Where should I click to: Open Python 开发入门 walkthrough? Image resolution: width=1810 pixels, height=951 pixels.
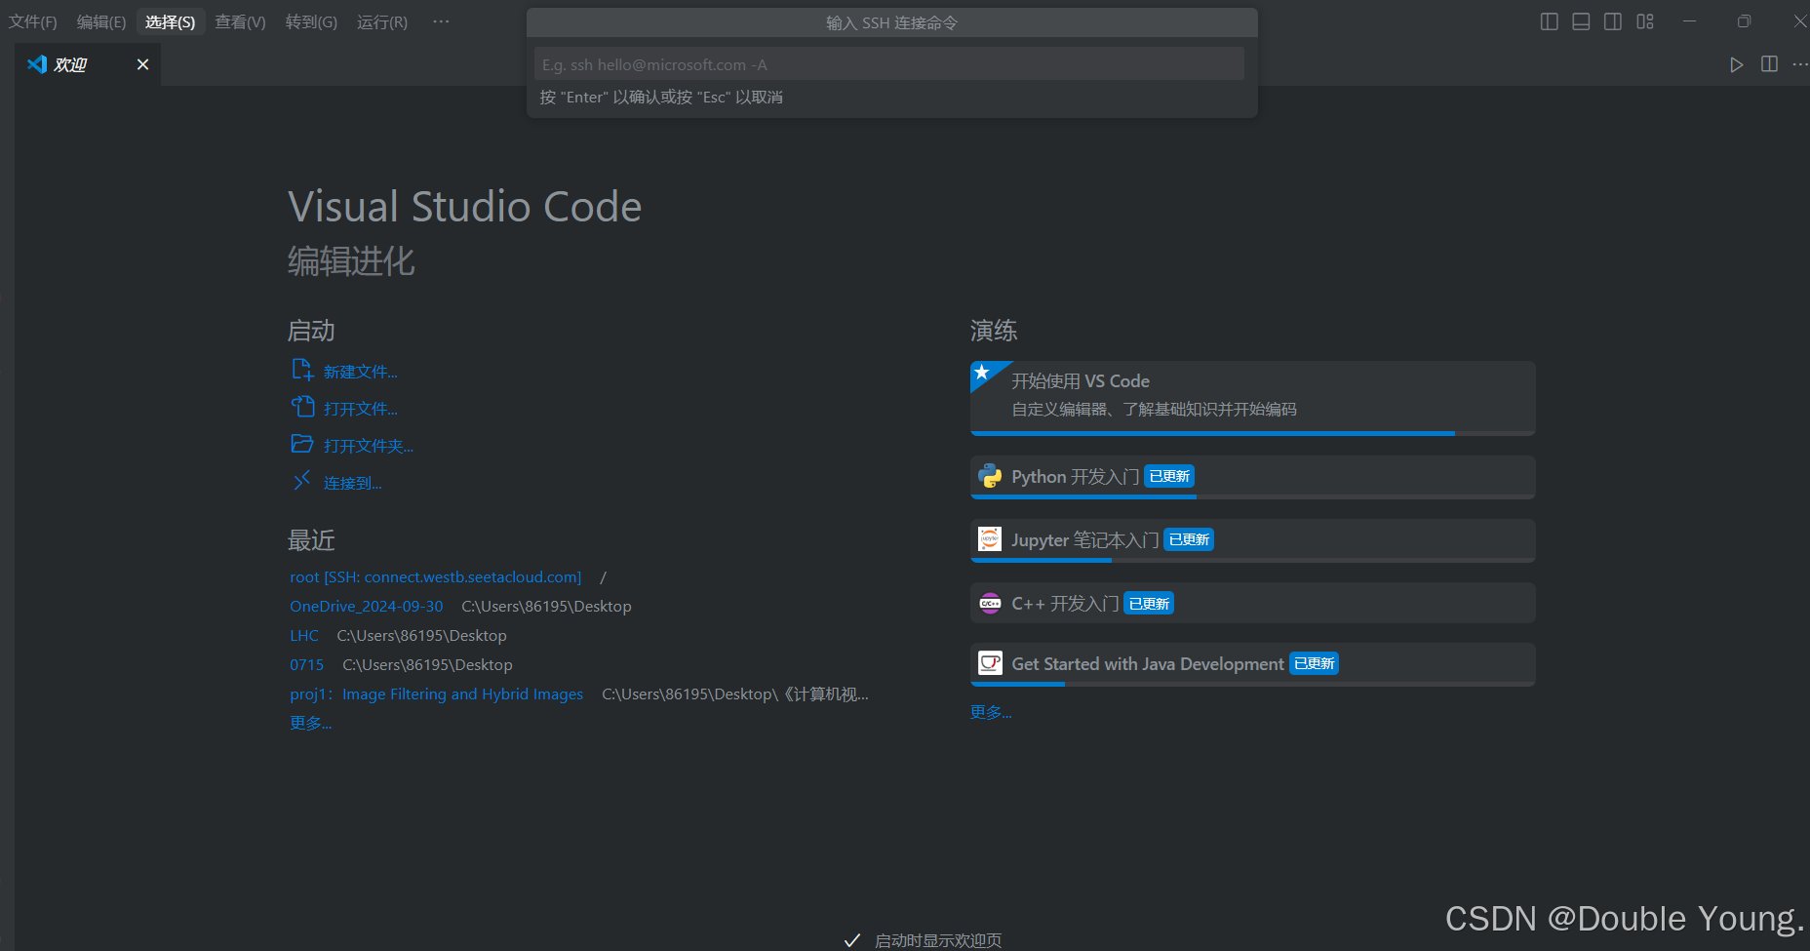pos(1252,477)
